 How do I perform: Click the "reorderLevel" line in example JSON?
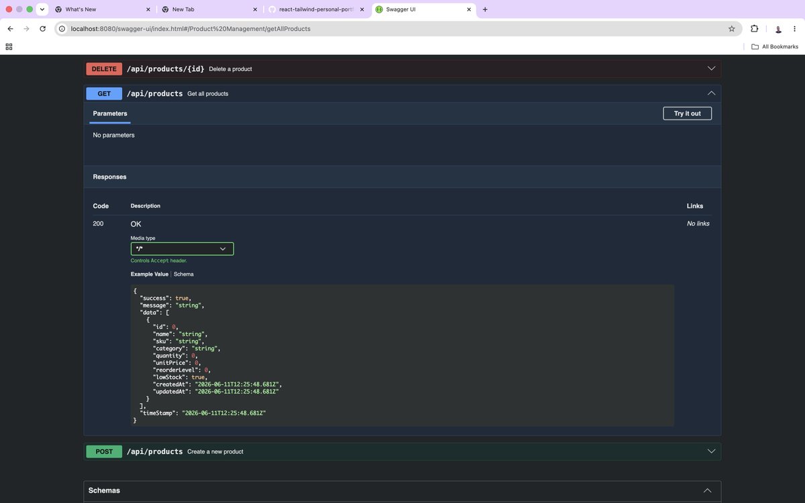point(183,370)
